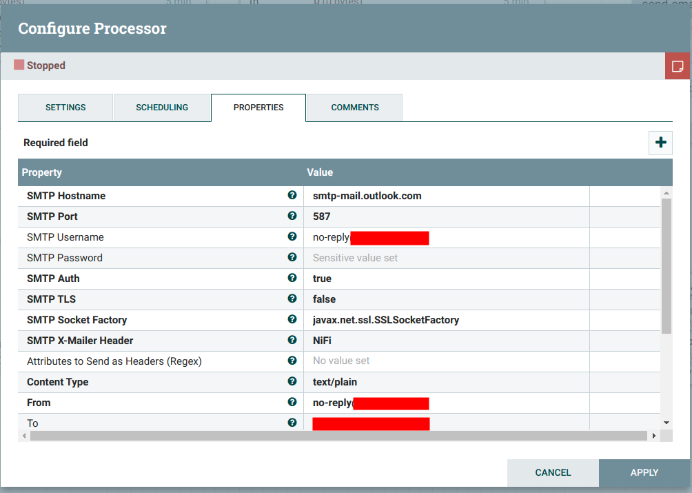
Task: Open help for SMTP Password property
Action: click(292, 257)
